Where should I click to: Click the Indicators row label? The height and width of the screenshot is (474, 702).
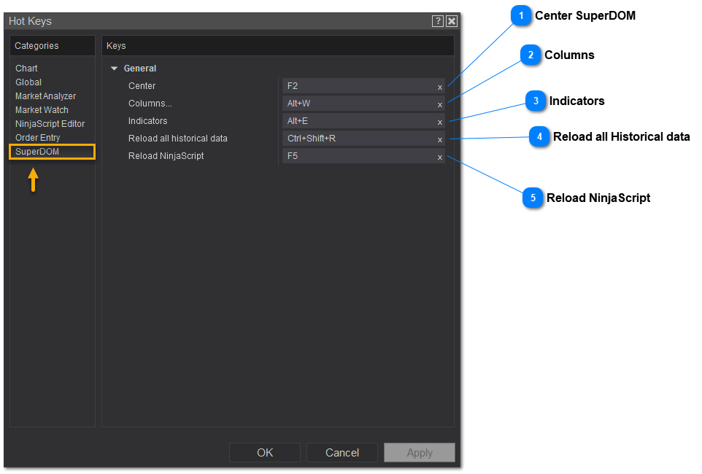tap(147, 121)
